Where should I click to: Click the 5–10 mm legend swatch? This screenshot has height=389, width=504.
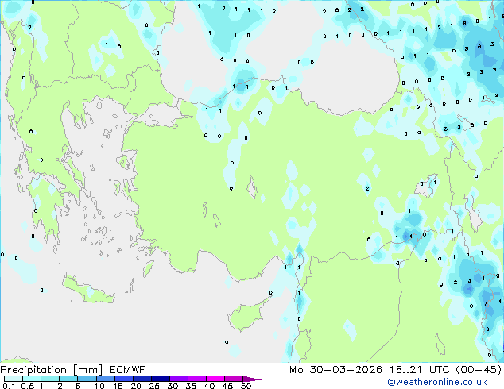tap(87, 379)
